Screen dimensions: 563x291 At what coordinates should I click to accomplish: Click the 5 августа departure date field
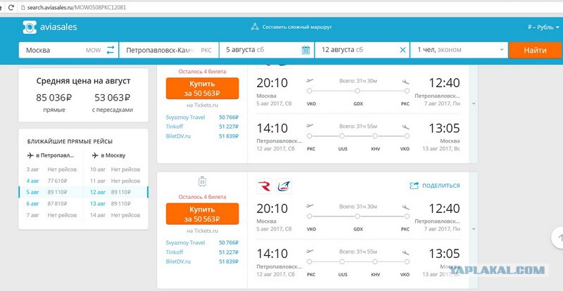[x=266, y=50]
